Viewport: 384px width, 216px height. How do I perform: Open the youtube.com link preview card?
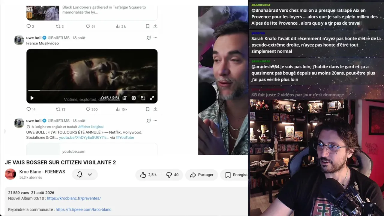point(92,149)
